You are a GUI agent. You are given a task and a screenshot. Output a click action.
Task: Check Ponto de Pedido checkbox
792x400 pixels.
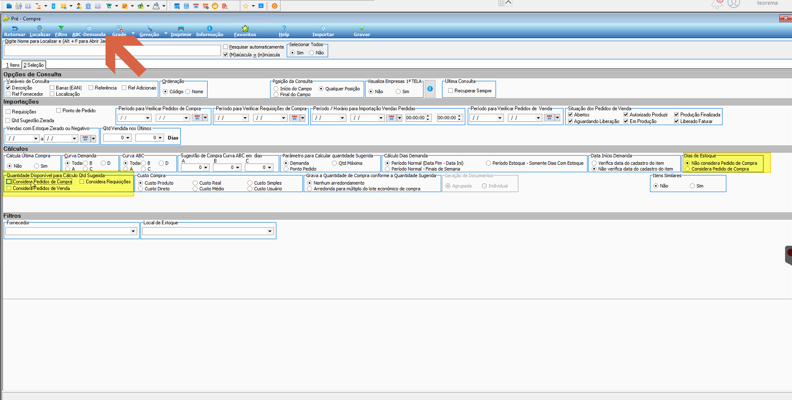58,110
